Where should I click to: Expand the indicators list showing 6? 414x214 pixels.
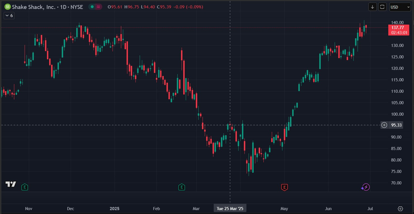click(9, 16)
